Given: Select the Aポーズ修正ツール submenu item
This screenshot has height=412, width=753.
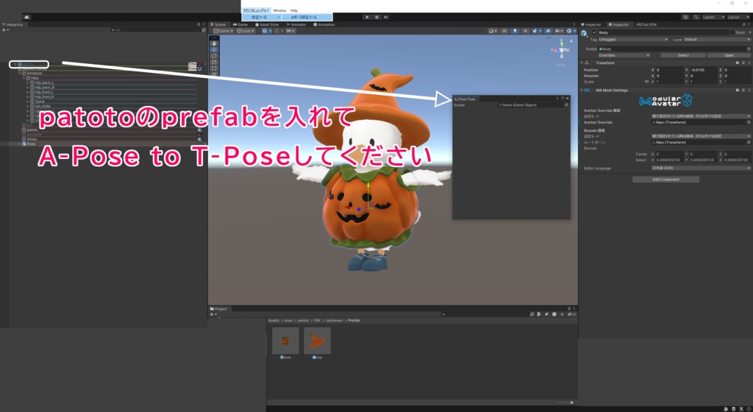Looking at the screenshot, I should [307, 17].
